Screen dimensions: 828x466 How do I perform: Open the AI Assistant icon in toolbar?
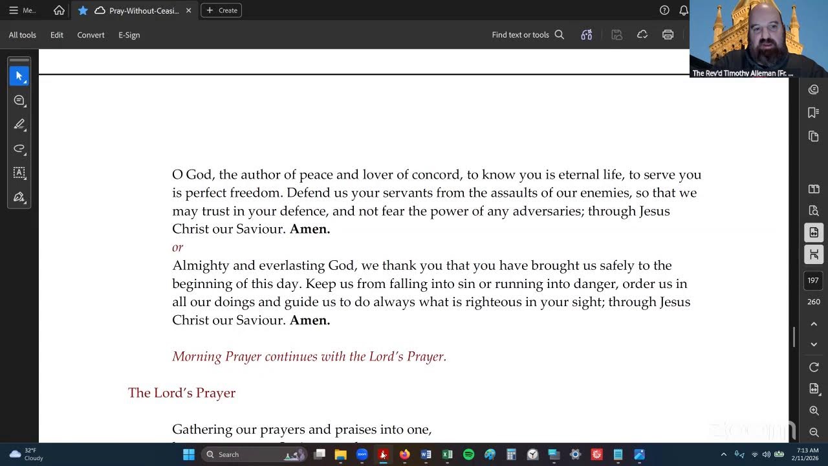tap(587, 35)
